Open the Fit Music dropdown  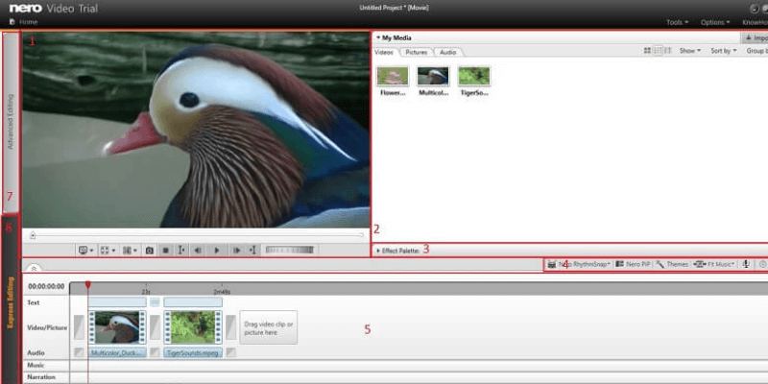point(714,264)
